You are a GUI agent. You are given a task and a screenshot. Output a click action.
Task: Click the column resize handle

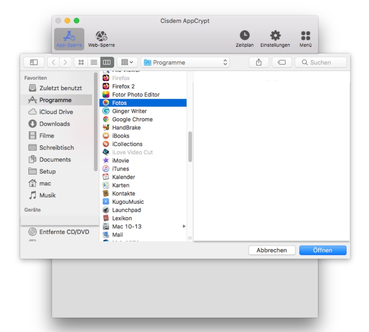click(x=190, y=238)
